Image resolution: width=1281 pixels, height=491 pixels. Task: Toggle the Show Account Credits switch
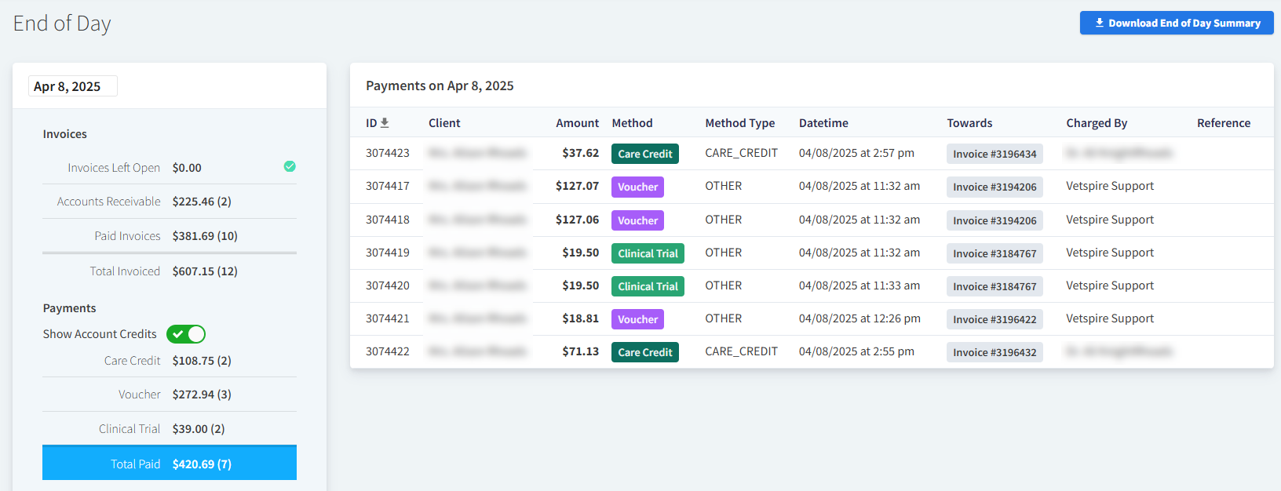[x=186, y=334]
